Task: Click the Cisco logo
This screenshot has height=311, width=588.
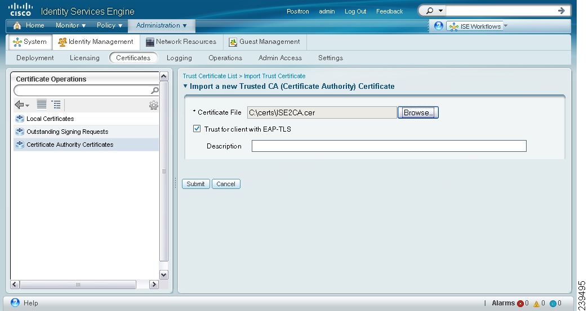Action: click(21, 10)
